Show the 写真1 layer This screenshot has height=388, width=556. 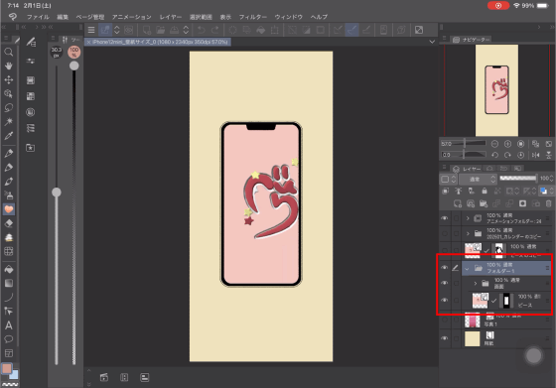tap(445, 320)
